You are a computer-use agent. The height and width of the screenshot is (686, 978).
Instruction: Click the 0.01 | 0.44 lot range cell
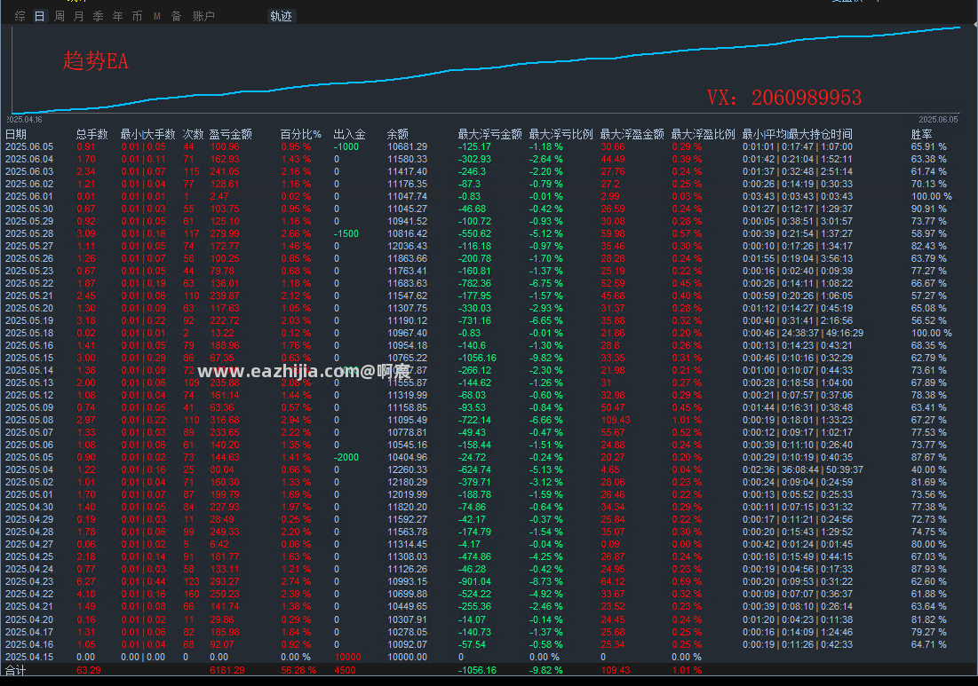click(143, 581)
